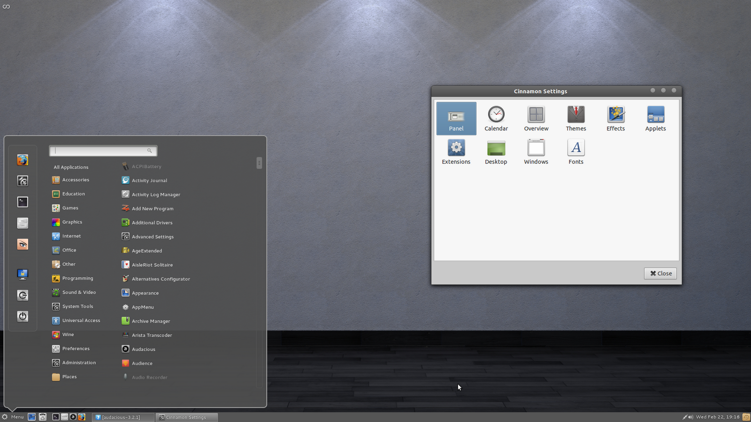Open Extensions settings
The height and width of the screenshot is (422, 751).
click(456, 151)
